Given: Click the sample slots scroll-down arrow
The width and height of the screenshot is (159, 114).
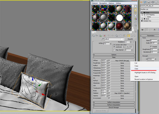Looking at the screenshot, I should [133, 30].
